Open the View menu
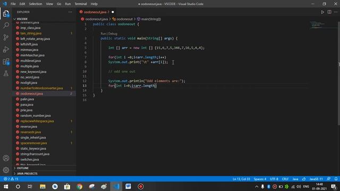This screenshot has height=191, width=340. coord(49,4)
